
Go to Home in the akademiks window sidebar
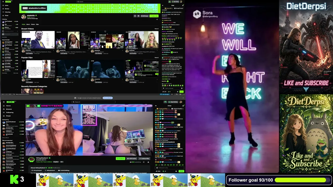[x=6, y=5]
